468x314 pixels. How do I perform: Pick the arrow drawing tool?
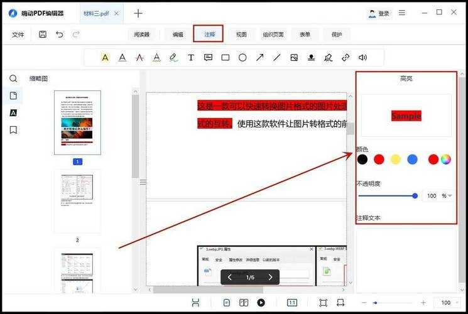coord(259,58)
